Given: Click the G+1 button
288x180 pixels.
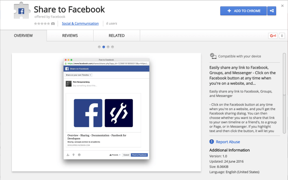Looking at the screenshot, I should tap(273, 36).
